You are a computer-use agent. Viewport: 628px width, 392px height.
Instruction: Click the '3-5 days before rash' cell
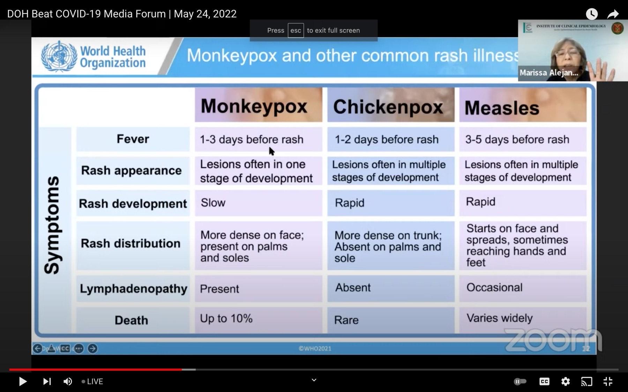(523, 139)
